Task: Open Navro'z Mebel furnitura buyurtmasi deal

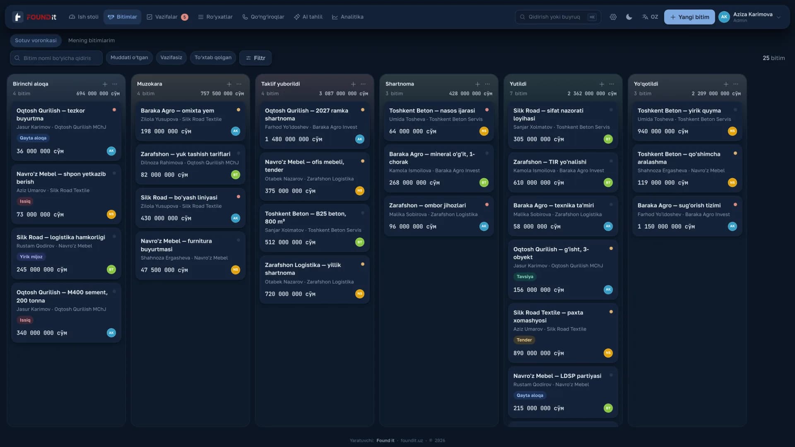Action: (x=190, y=255)
